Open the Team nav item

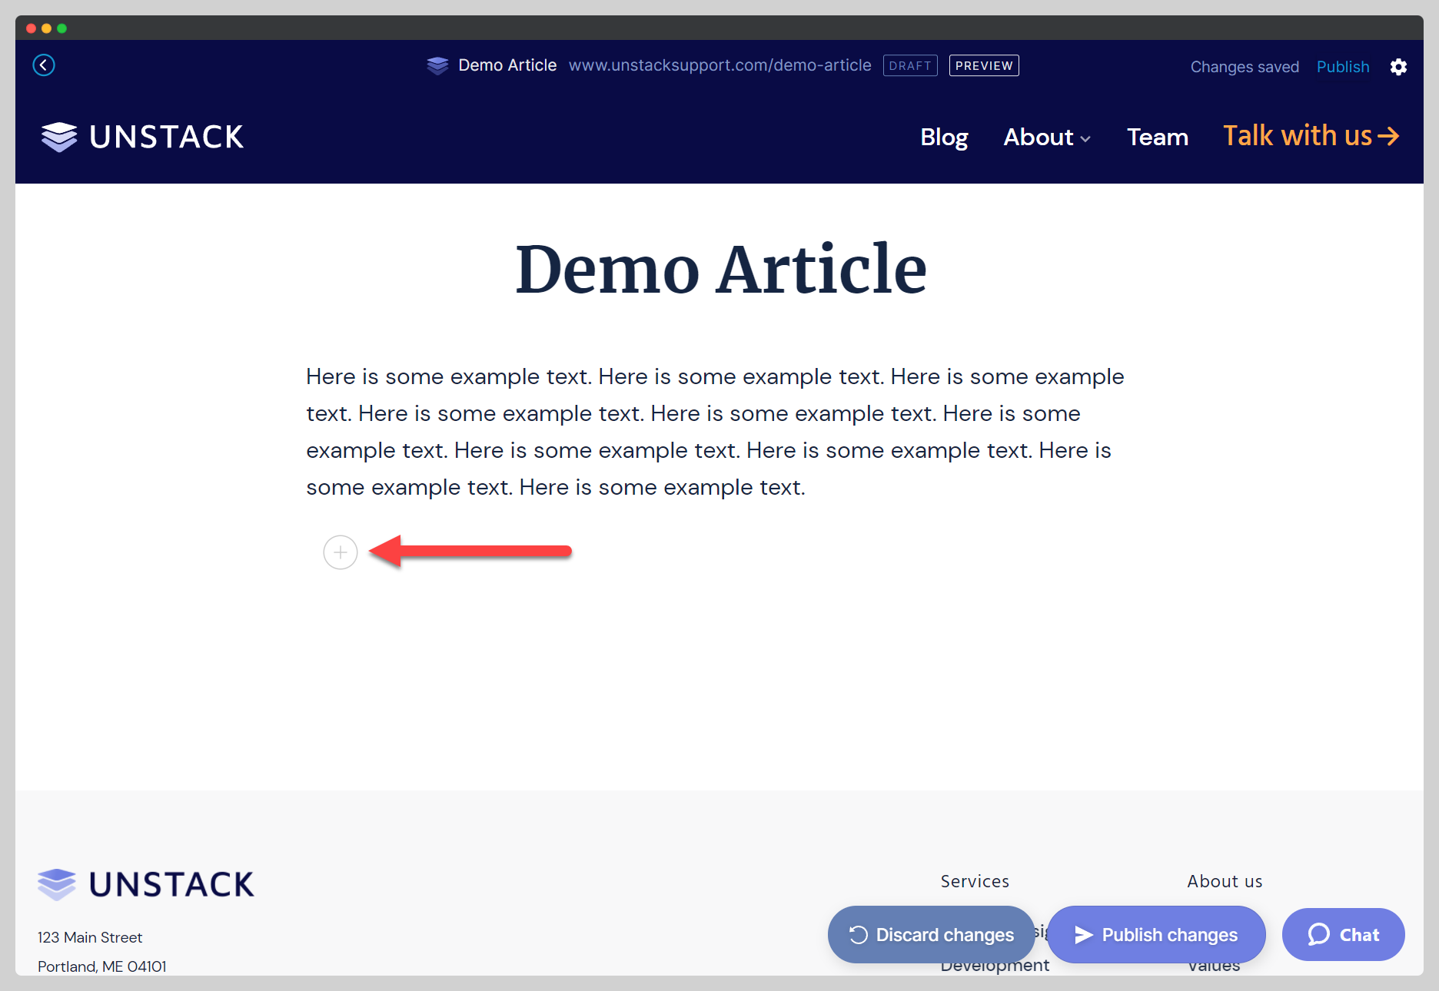click(x=1157, y=138)
